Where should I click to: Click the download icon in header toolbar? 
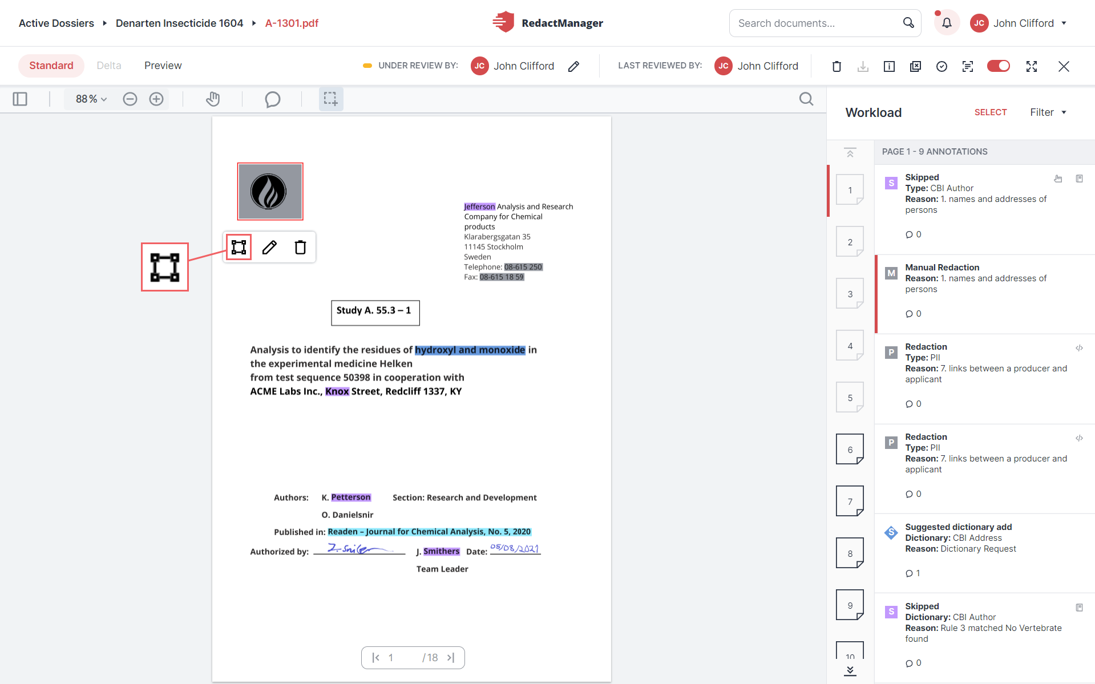(863, 66)
